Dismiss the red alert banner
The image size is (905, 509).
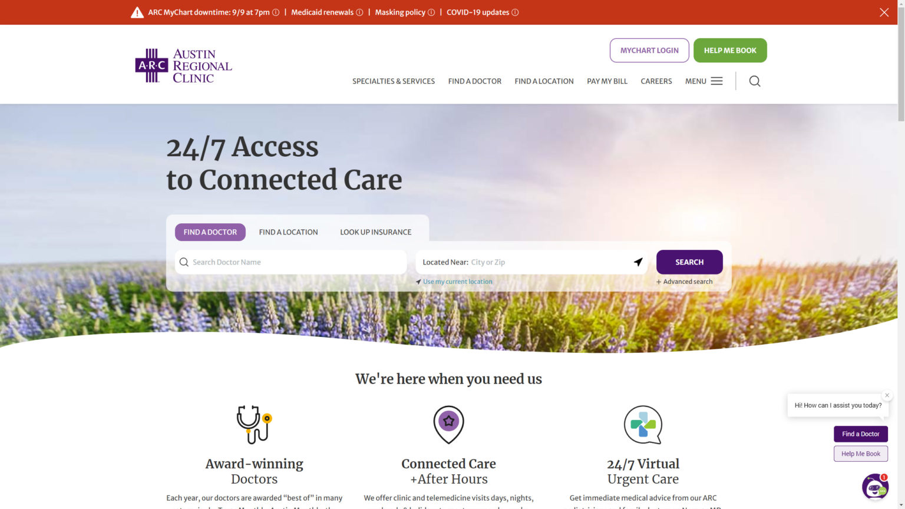[884, 12]
